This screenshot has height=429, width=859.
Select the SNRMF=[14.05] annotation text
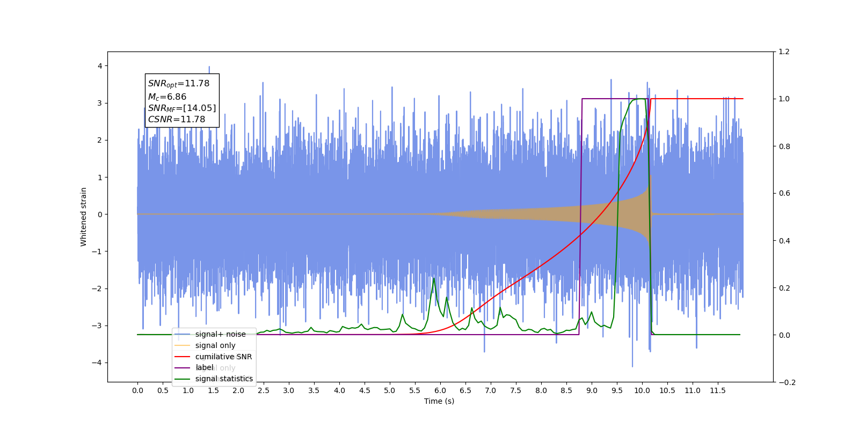click(x=182, y=108)
